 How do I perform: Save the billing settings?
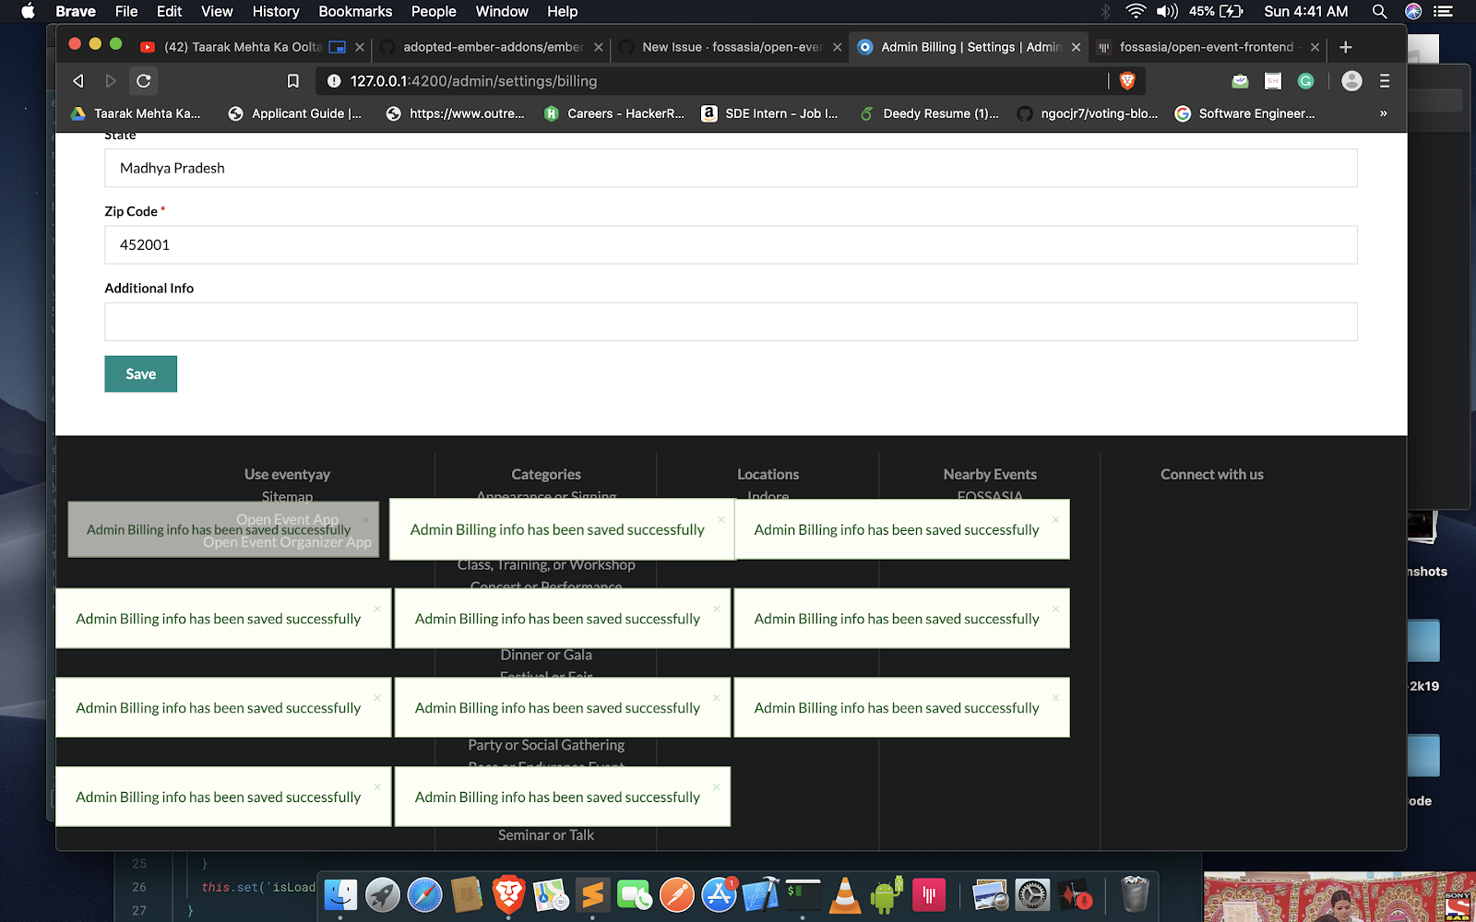coord(140,373)
